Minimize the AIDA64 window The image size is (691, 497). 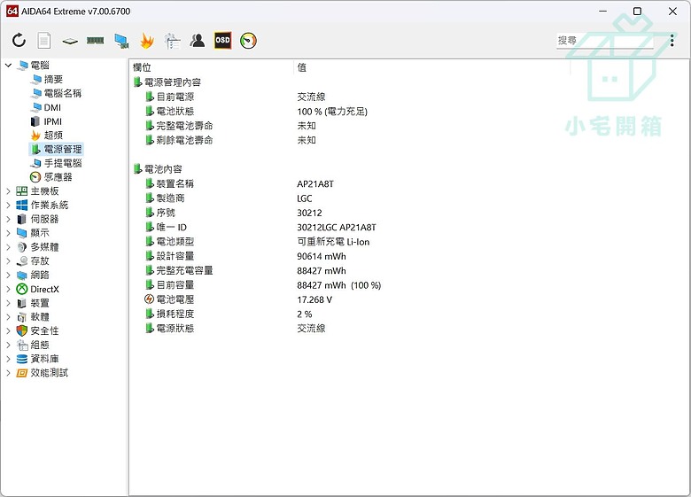pyautogui.click(x=603, y=12)
